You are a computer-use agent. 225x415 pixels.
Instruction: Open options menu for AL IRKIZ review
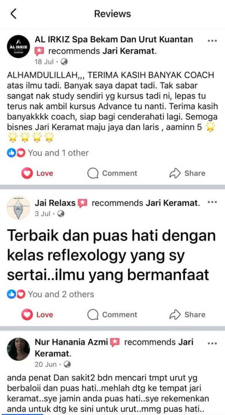coord(212,41)
